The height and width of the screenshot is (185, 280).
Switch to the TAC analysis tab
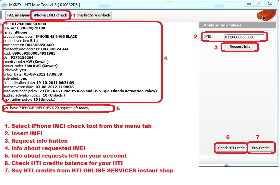coord(18,15)
